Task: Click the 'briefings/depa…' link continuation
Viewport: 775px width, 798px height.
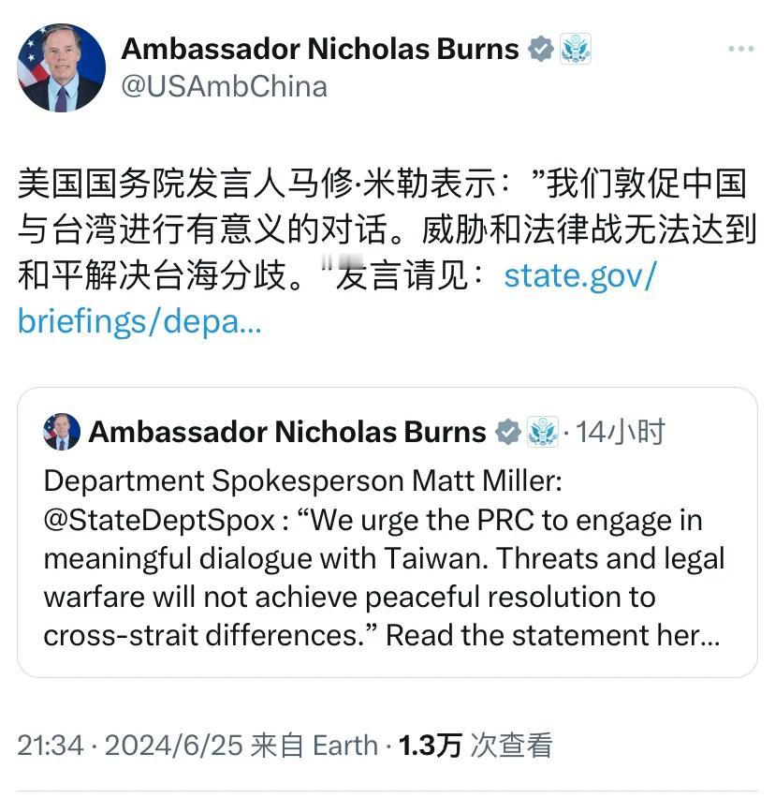Action: point(139,321)
